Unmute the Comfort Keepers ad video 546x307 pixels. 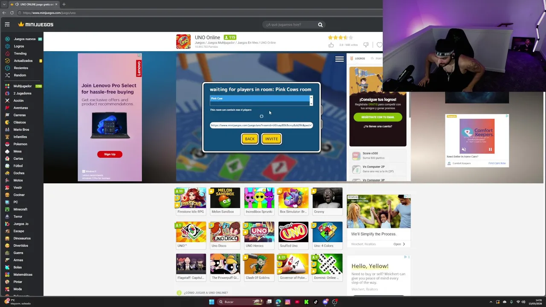coord(464,150)
